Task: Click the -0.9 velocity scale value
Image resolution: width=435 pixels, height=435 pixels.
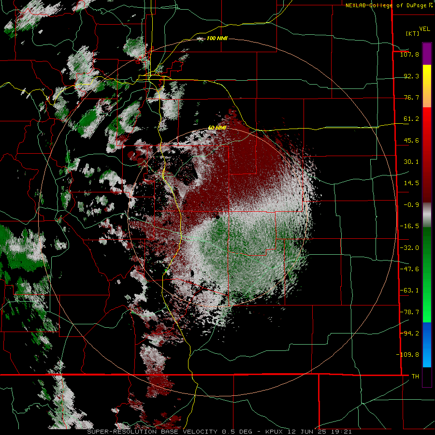Action: pyautogui.click(x=411, y=205)
